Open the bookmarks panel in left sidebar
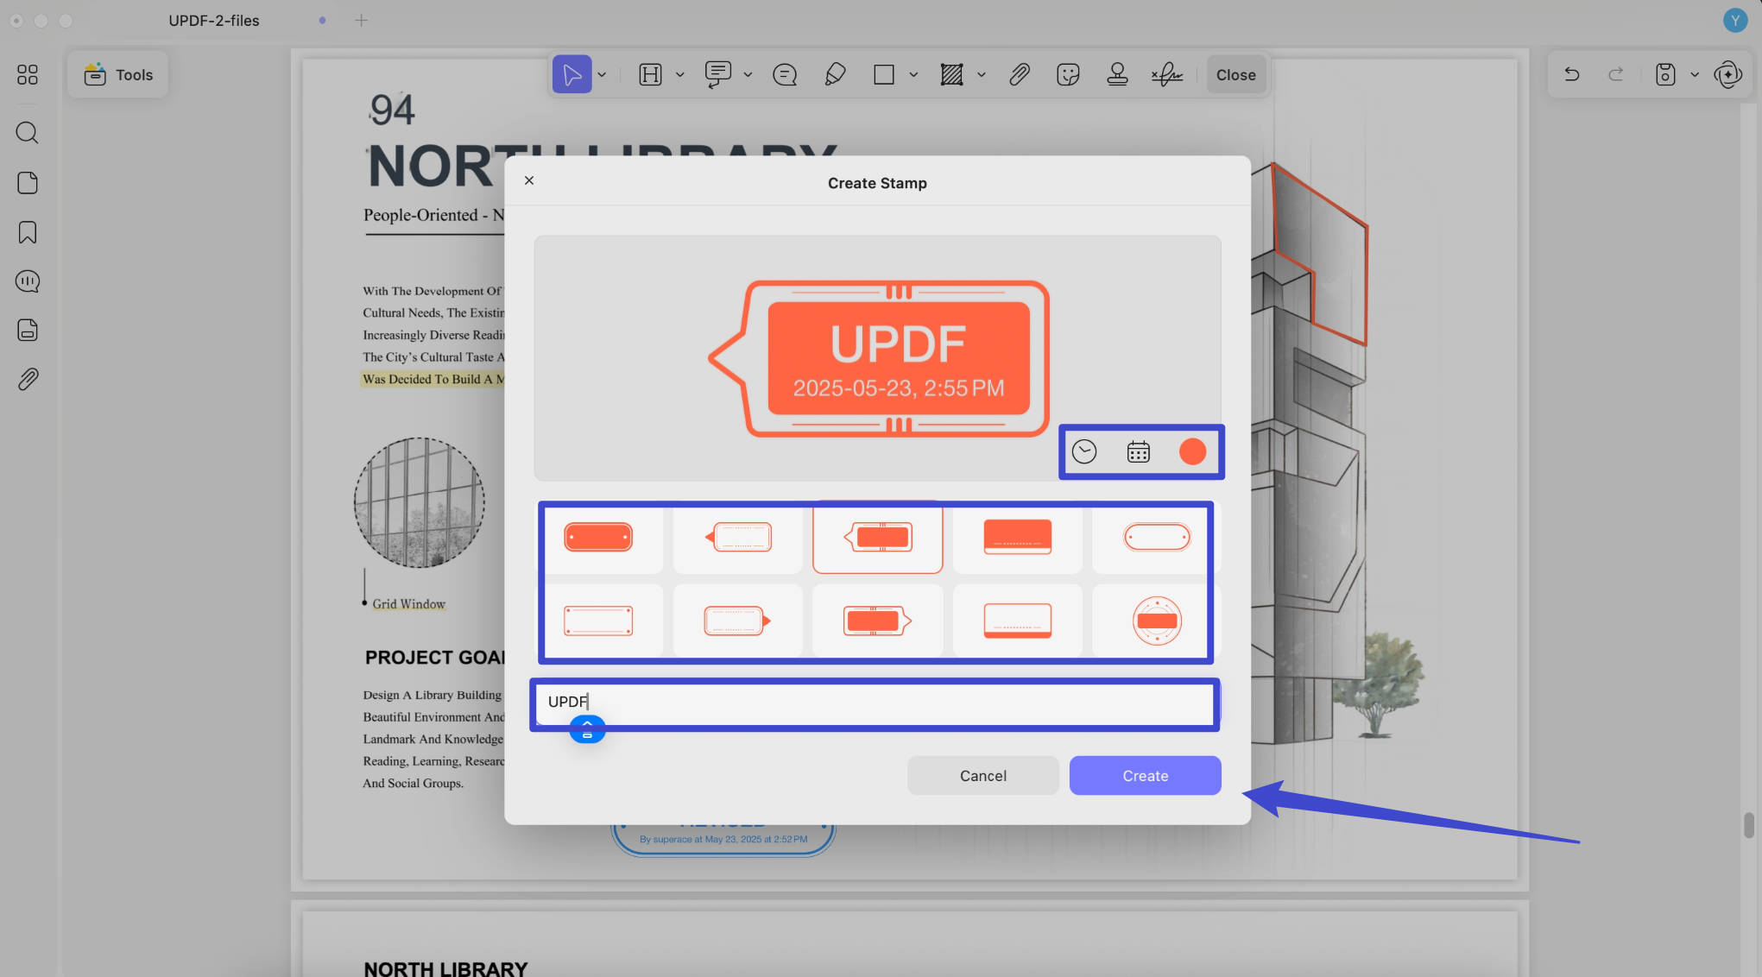 click(x=28, y=232)
